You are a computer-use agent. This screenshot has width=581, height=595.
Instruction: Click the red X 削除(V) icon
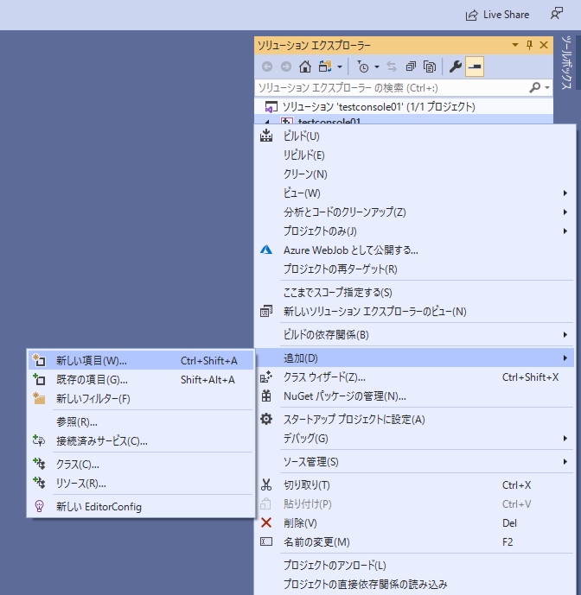click(266, 523)
